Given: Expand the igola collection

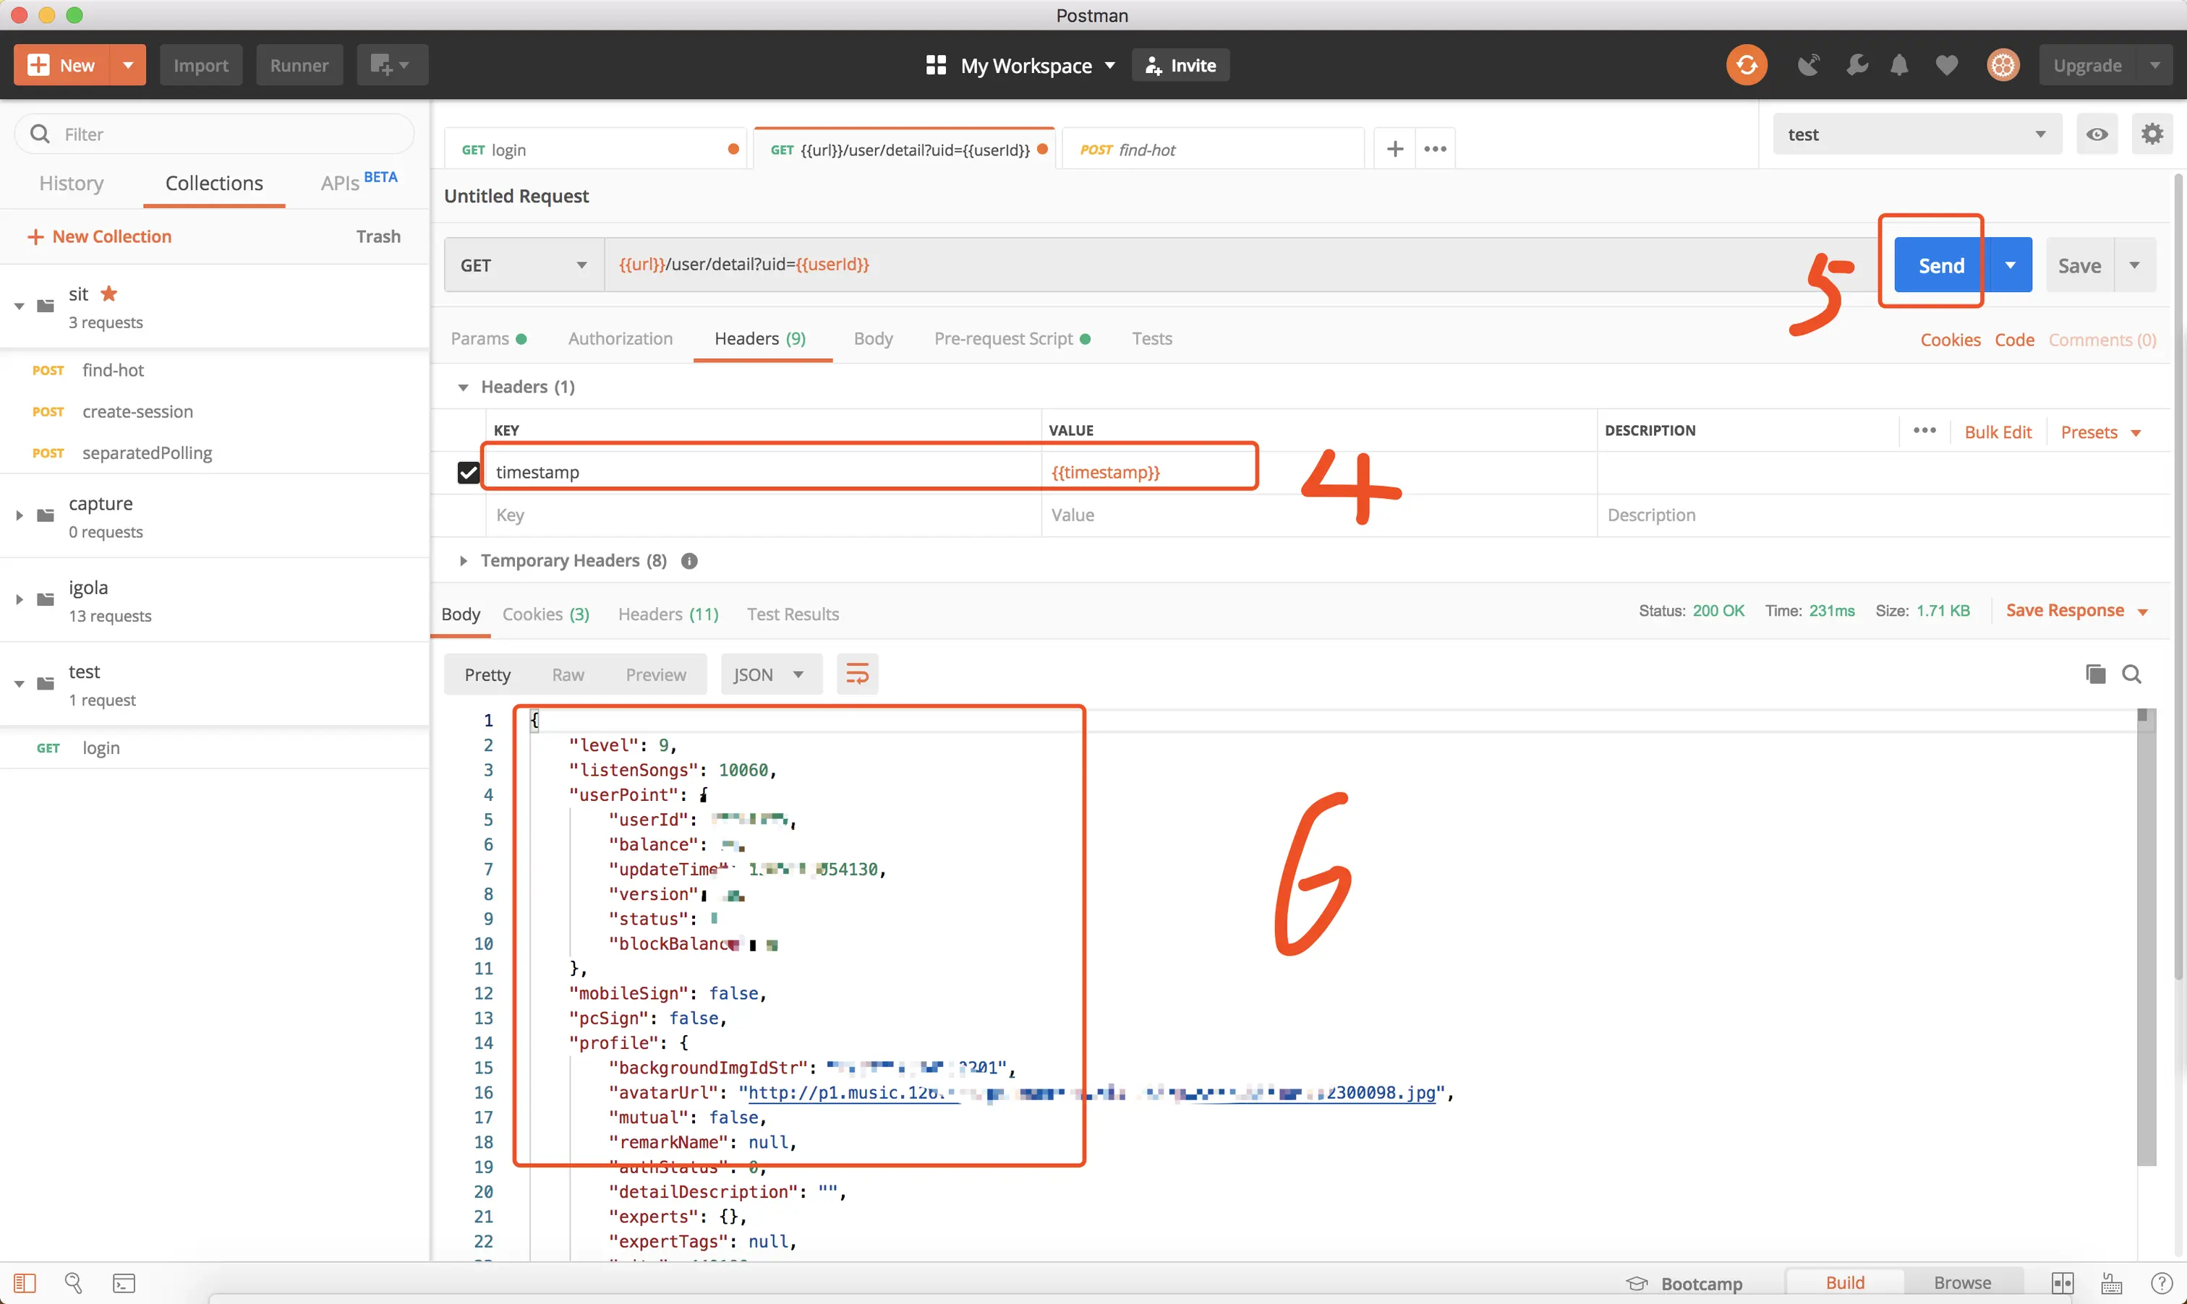Looking at the screenshot, I should point(20,600).
